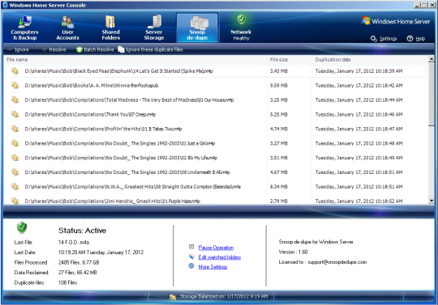Click the 10:18:52 AM duplication date cell
Screen dimensions: 438x305
(359, 201)
